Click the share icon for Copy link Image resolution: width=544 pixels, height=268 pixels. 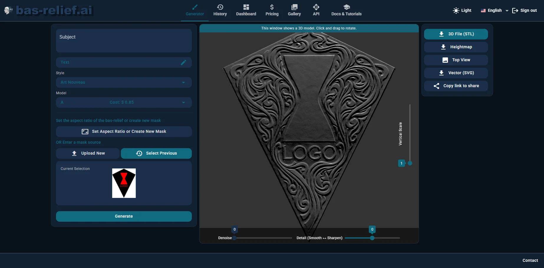pyautogui.click(x=436, y=86)
